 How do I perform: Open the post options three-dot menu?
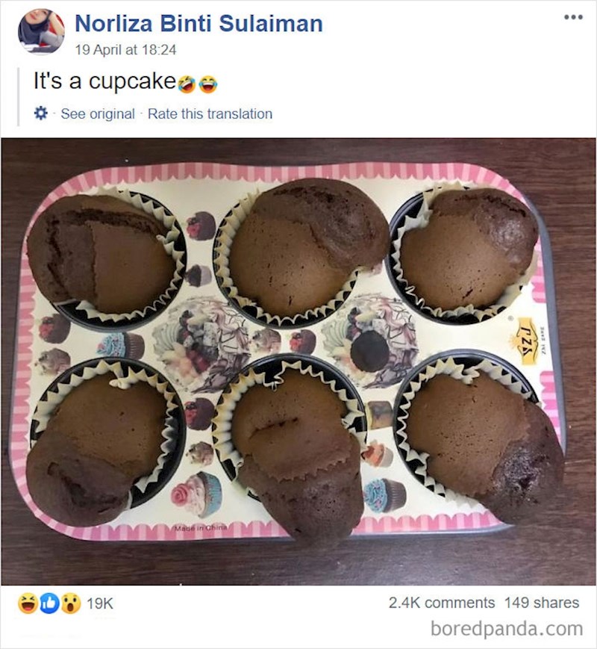(572, 16)
